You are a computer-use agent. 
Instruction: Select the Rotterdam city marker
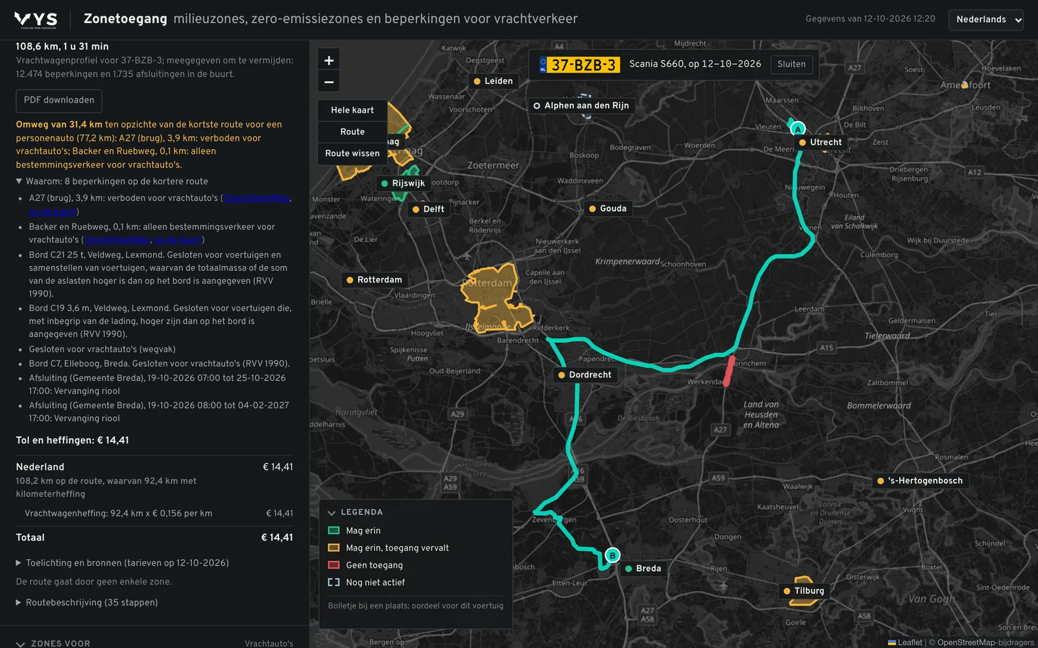pos(374,280)
